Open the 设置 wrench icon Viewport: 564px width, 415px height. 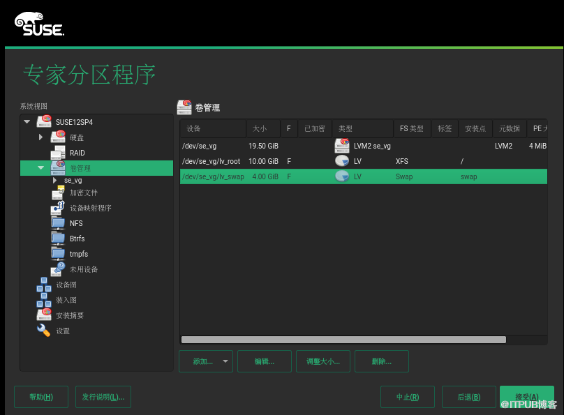(44, 331)
